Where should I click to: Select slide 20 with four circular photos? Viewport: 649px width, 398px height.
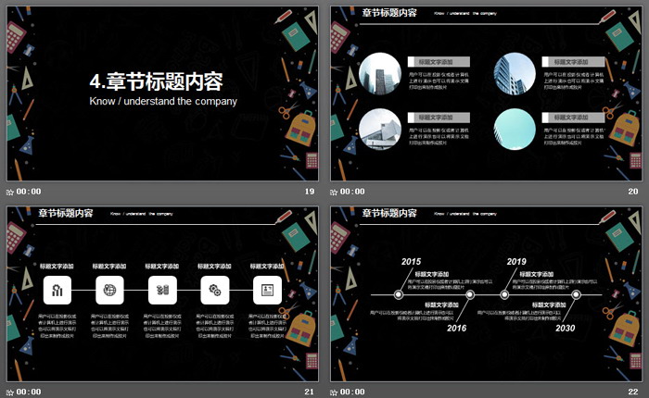pyautogui.click(x=487, y=93)
